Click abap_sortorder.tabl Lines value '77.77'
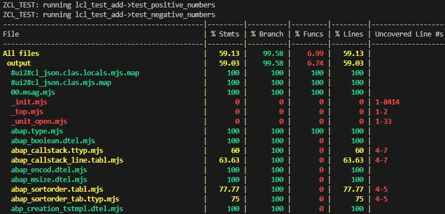 [353, 189]
